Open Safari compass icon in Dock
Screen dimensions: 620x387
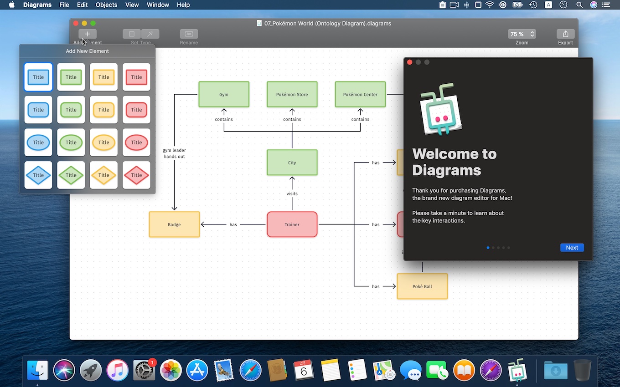point(251,371)
